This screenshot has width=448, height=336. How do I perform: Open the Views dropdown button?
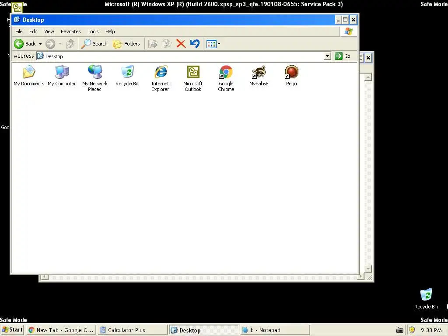213,44
